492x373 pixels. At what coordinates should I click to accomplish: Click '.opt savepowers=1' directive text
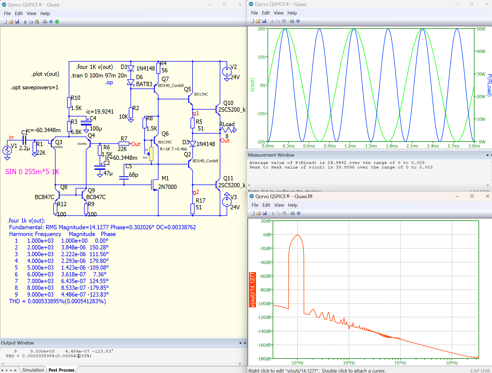[34, 87]
